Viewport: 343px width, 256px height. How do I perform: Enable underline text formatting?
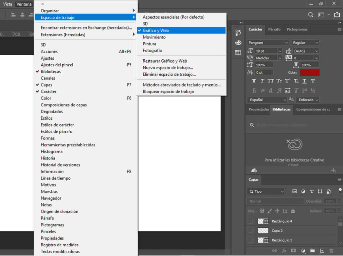[304, 81]
